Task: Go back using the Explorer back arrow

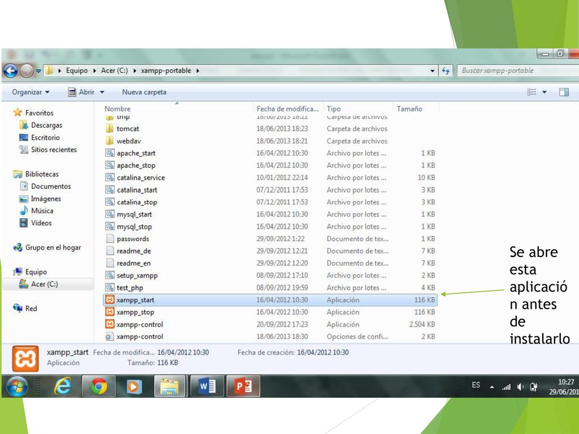Action: pos(11,71)
